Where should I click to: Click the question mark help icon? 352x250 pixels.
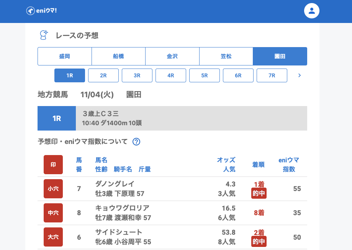pyautogui.click(x=136, y=142)
